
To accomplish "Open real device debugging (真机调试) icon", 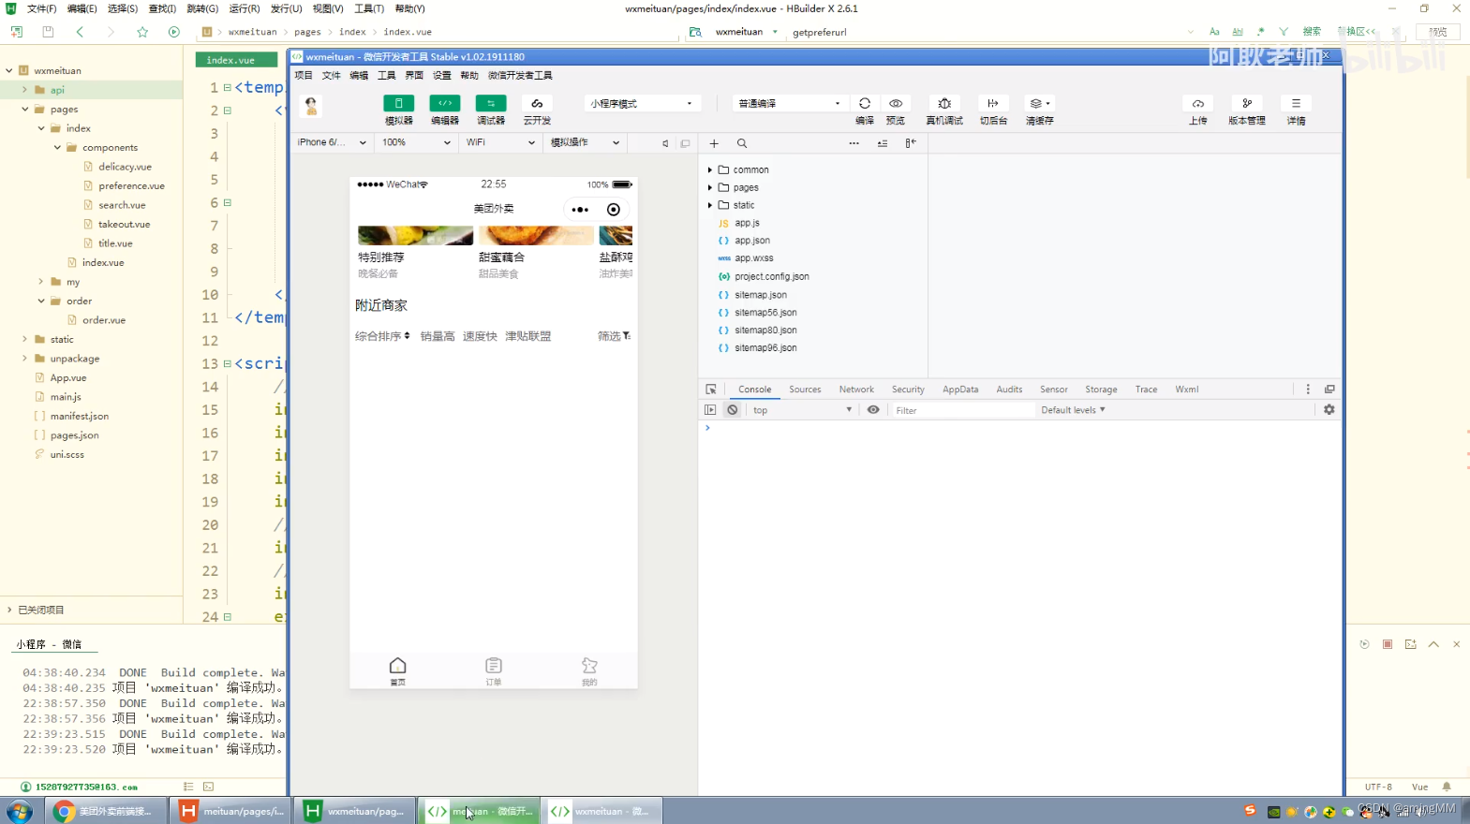I will 944,103.
